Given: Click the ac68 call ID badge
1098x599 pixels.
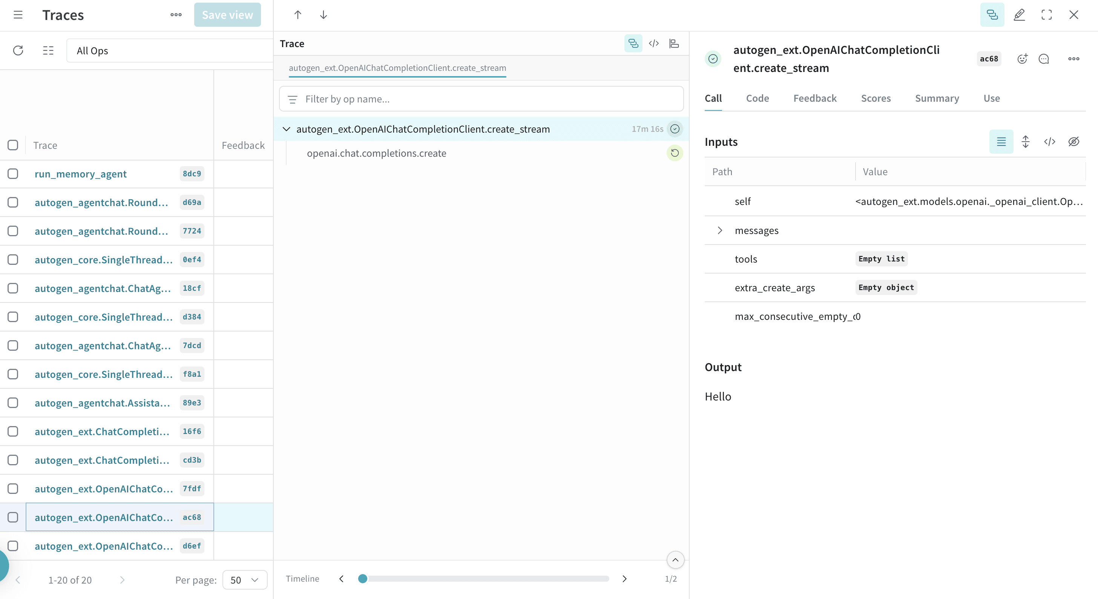Looking at the screenshot, I should point(989,59).
